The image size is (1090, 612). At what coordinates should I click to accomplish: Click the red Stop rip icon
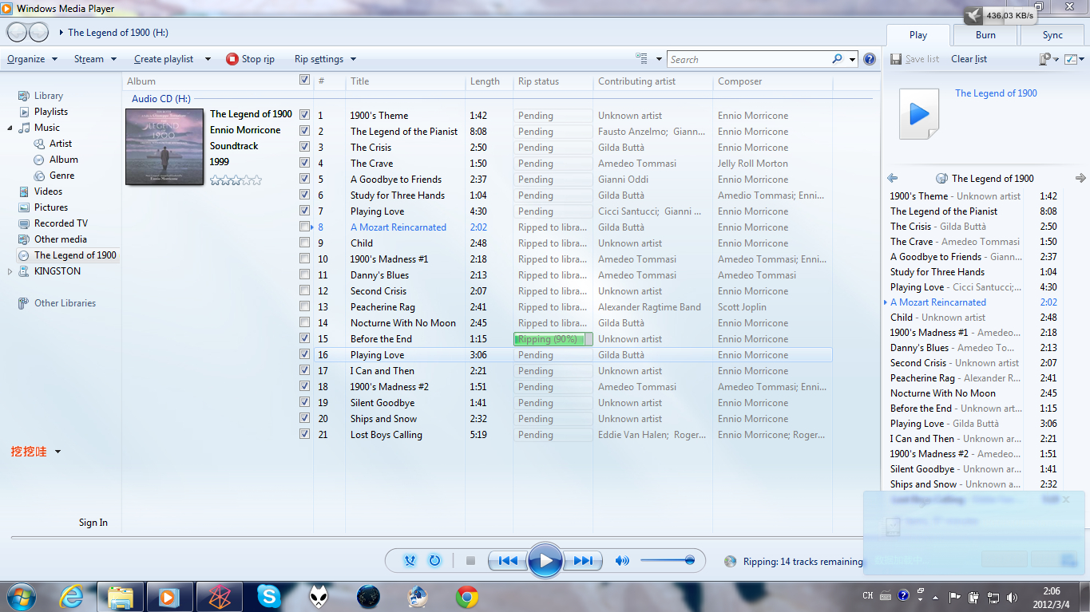(232, 59)
